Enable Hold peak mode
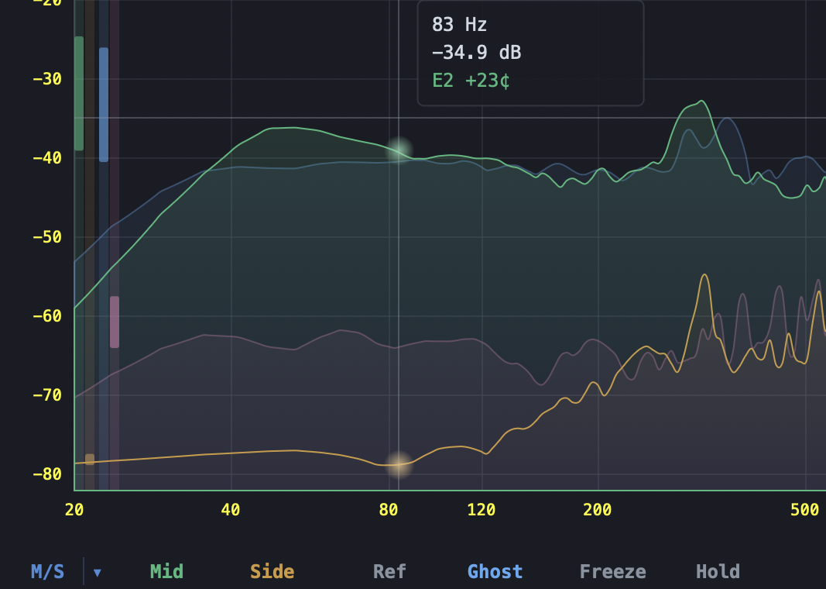The width and height of the screenshot is (826, 589). [718, 571]
